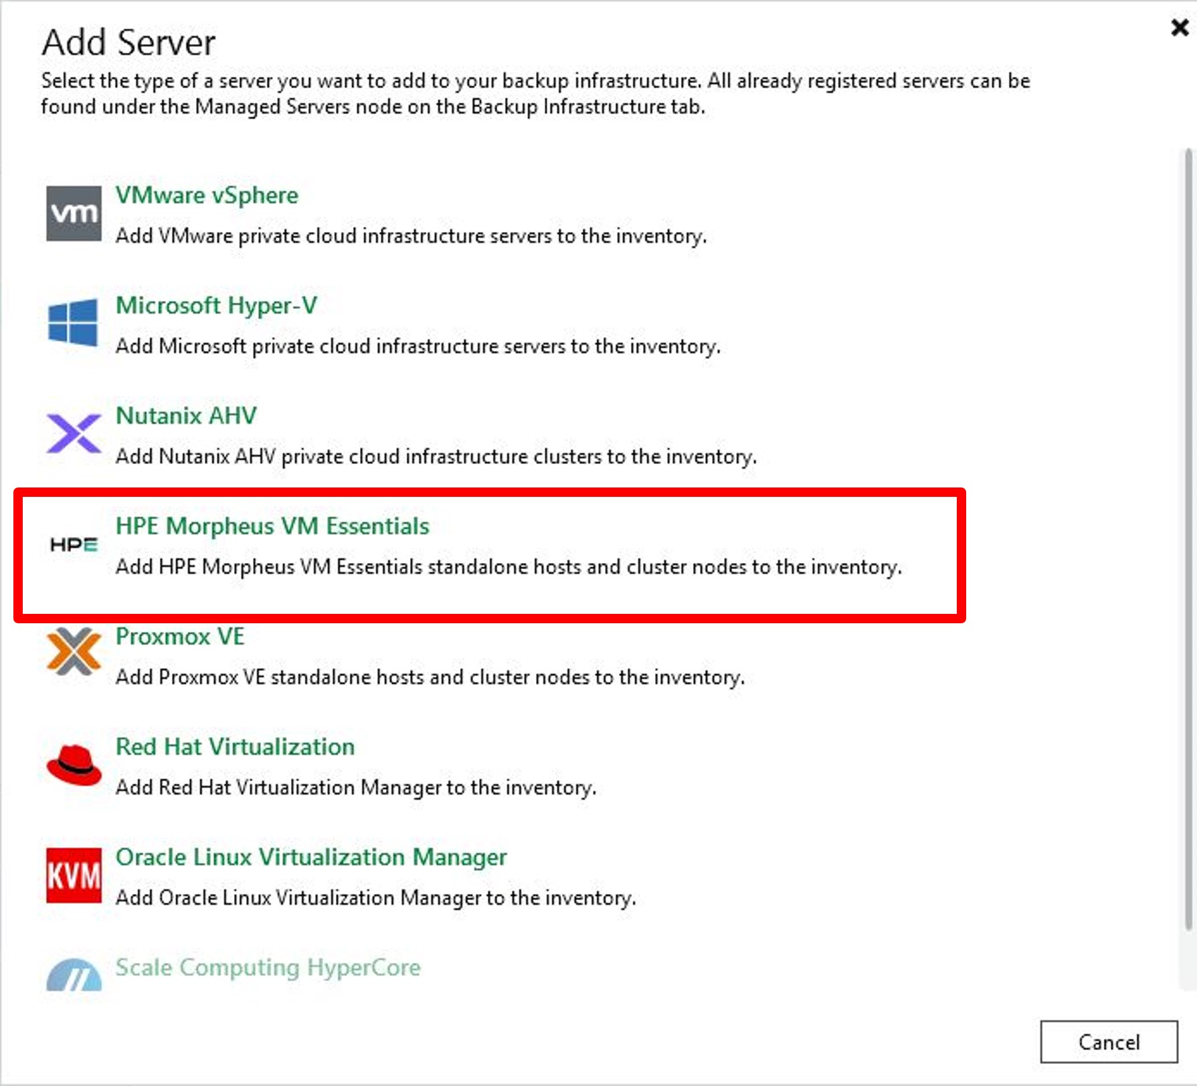
Task: Close the Add Server dialog
Action: click(x=1180, y=27)
